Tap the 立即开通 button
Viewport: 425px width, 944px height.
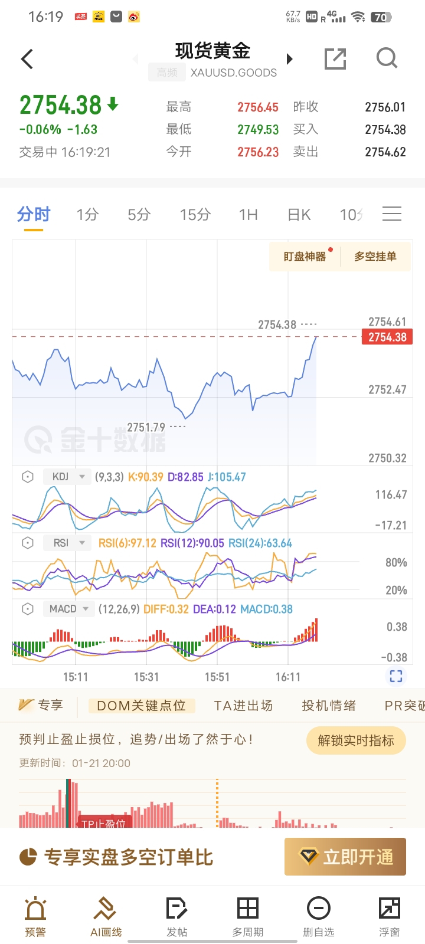click(345, 857)
